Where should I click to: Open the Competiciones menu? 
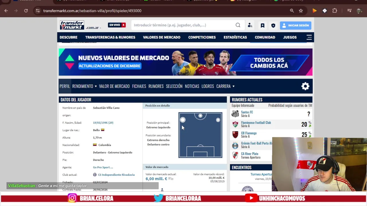point(202,37)
